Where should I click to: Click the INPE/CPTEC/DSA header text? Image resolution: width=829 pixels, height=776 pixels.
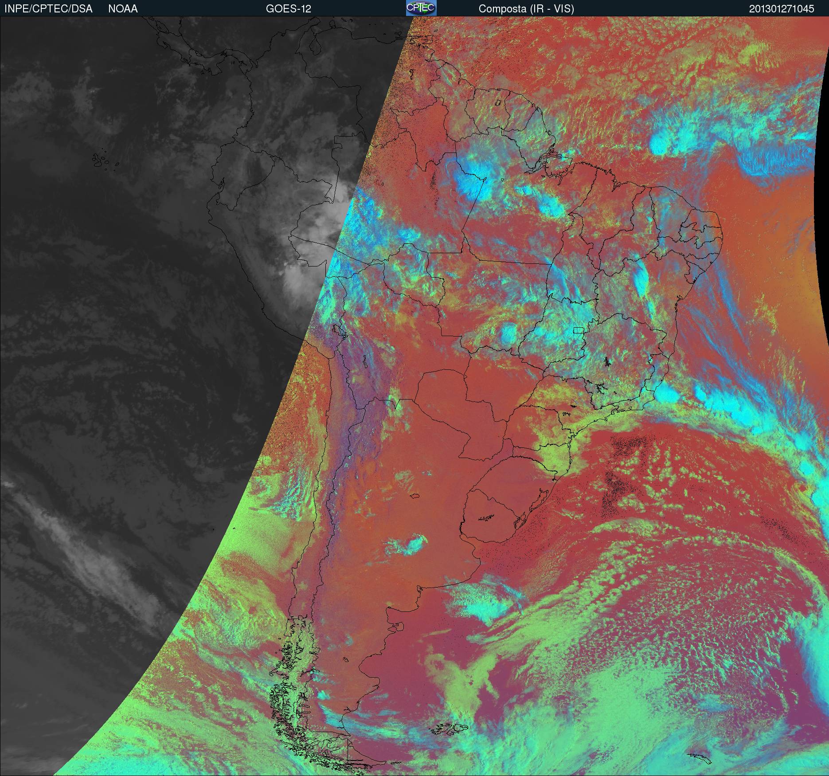[48, 9]
